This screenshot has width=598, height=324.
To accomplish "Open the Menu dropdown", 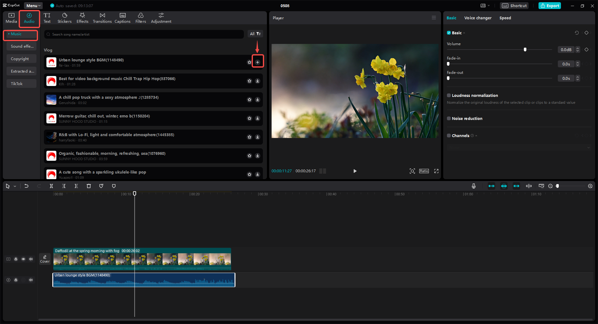I will (x=33, y=5).
